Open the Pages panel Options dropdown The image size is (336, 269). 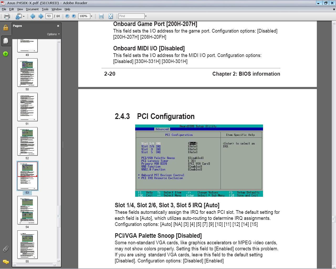53,34
